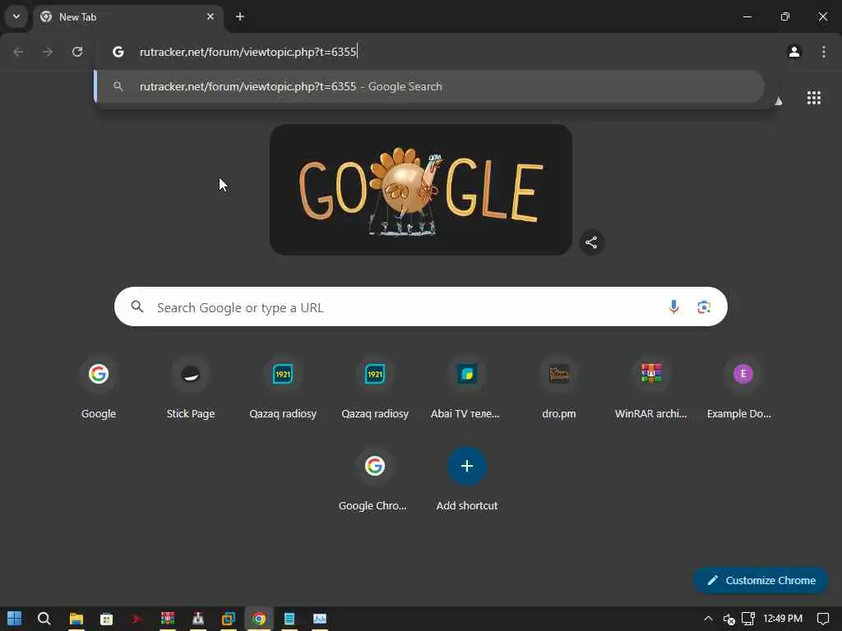The image size is (842, 631).
Task: Click the Customize Chrome button
Action: pos(761,580)
